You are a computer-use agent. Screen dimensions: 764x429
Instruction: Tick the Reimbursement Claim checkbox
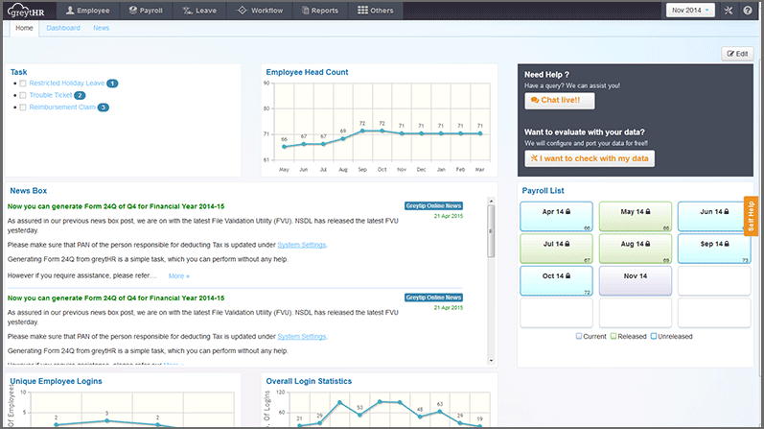click(x=22, y=107)
